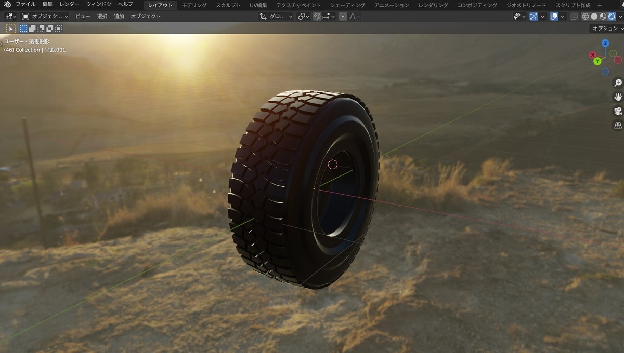Toggle viewport overlays
Image resolution: width=624 pixels, height=353 pixels.
(554, 16)
